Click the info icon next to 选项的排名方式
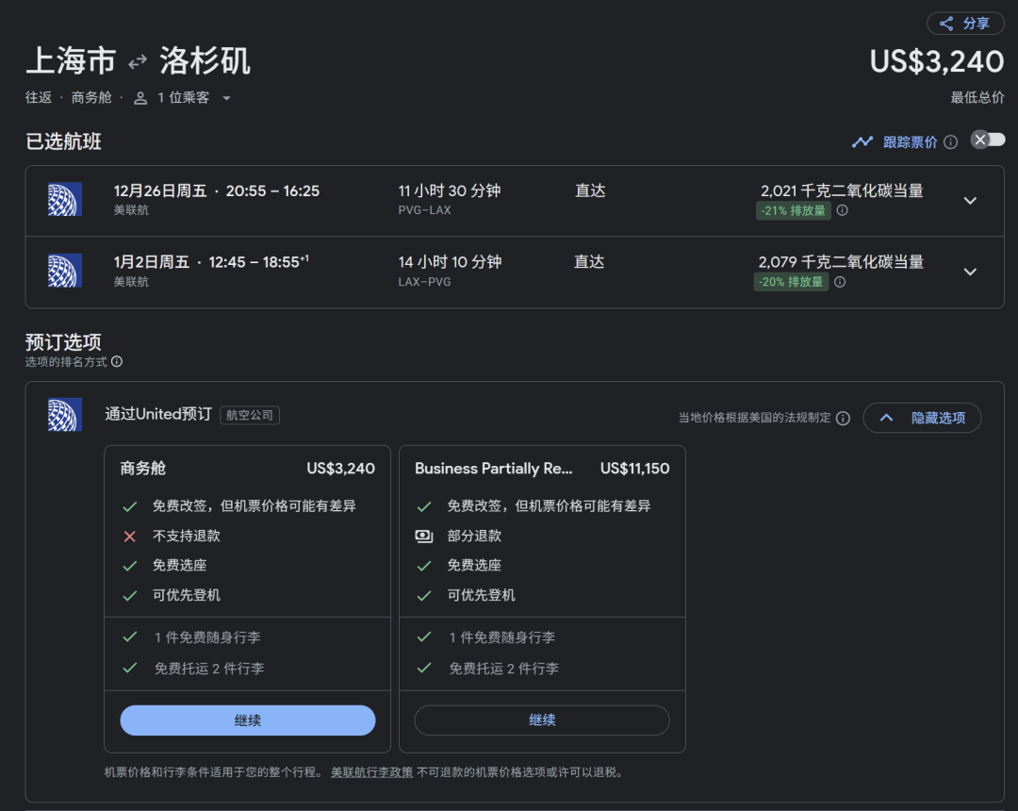 click(117, 362)
